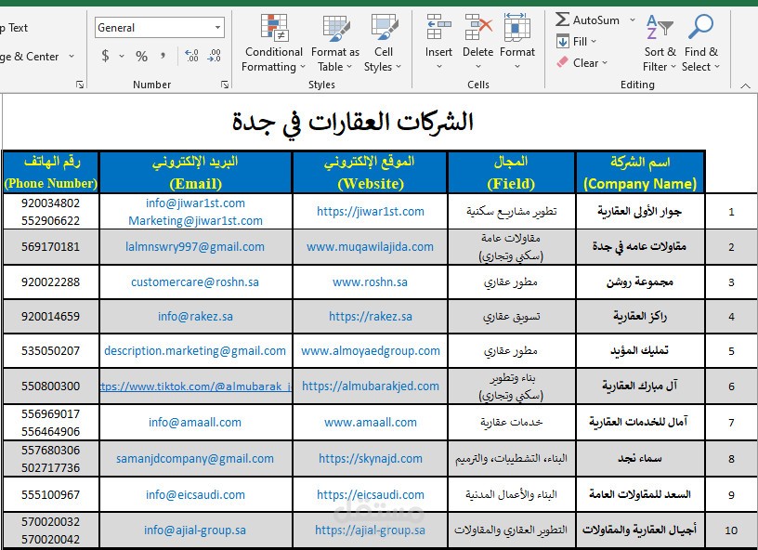Image resolution: width=758 pixels, height=550 pixels.
Task: Expand the General number format dropdown
Action: pyautogui.click(x=218, y=28)
